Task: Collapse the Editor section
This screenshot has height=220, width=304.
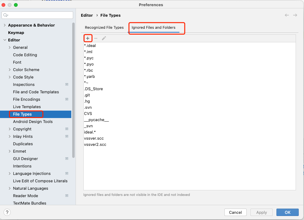Action: [5, 40]
